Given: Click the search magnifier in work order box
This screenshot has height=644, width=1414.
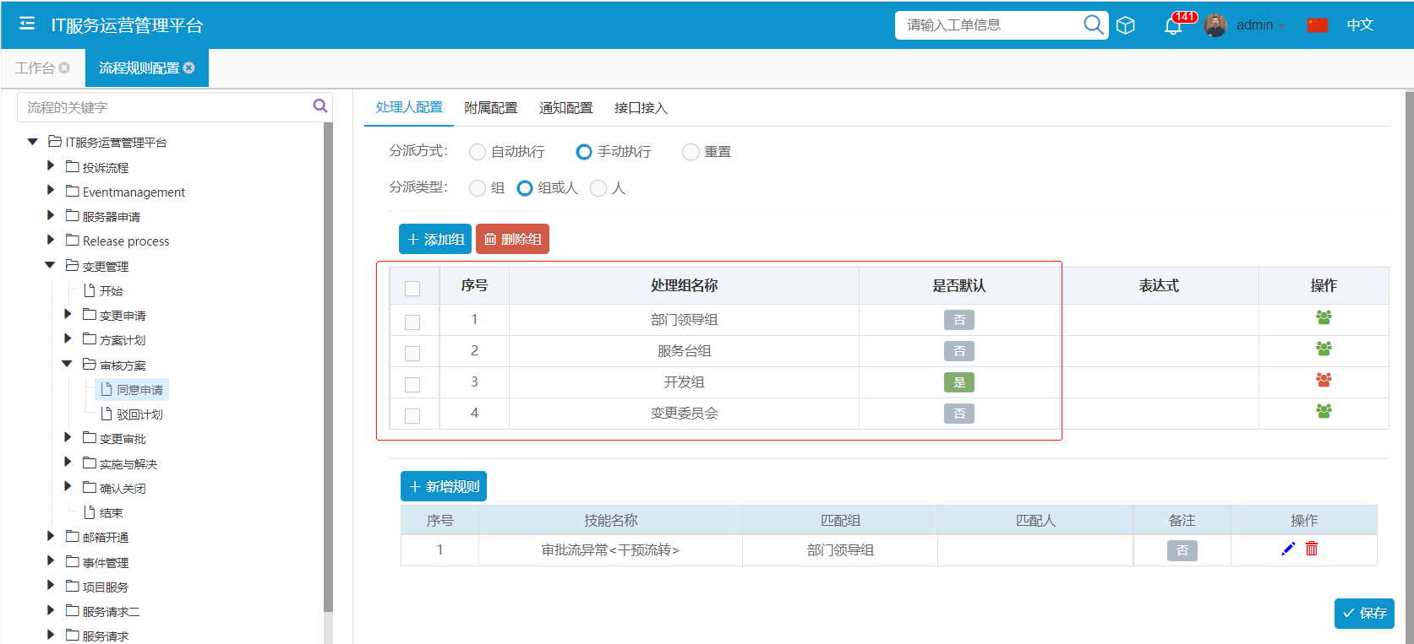Looking at the screenshot, I should 1093,24.
